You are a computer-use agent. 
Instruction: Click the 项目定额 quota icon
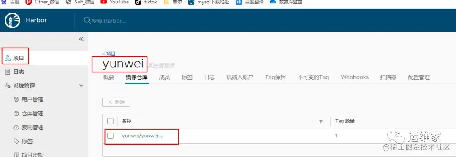pos(16,154)
